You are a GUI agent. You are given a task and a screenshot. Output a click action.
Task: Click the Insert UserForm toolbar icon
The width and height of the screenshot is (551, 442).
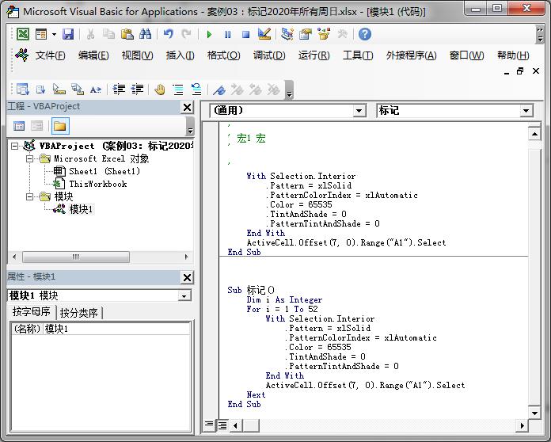pyautogui.click(x=41, y=34)
